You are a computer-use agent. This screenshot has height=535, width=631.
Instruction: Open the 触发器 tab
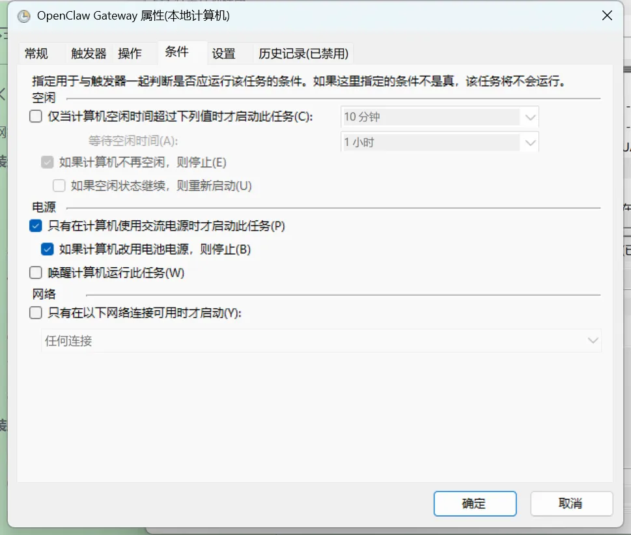click(x=89, y=53)
